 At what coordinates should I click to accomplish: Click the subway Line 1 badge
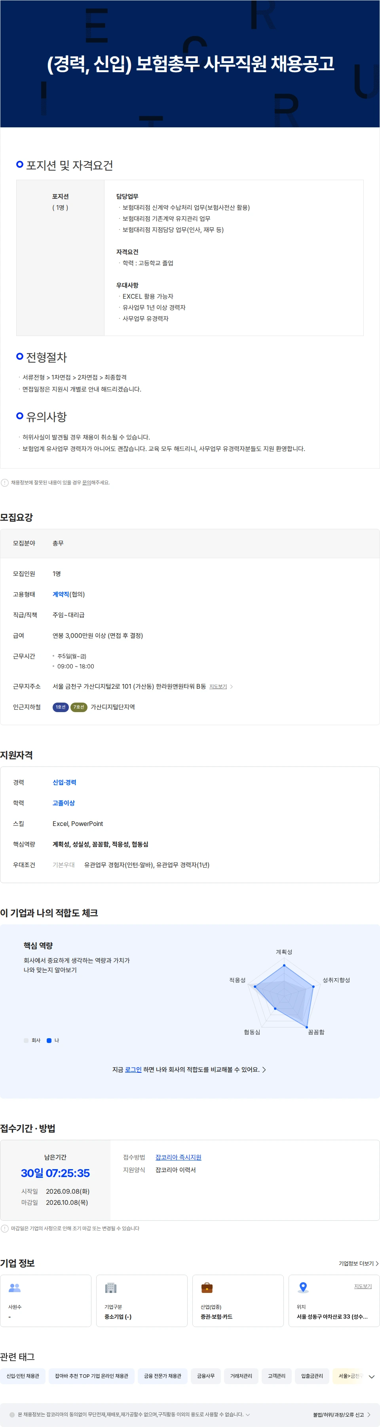60,707
